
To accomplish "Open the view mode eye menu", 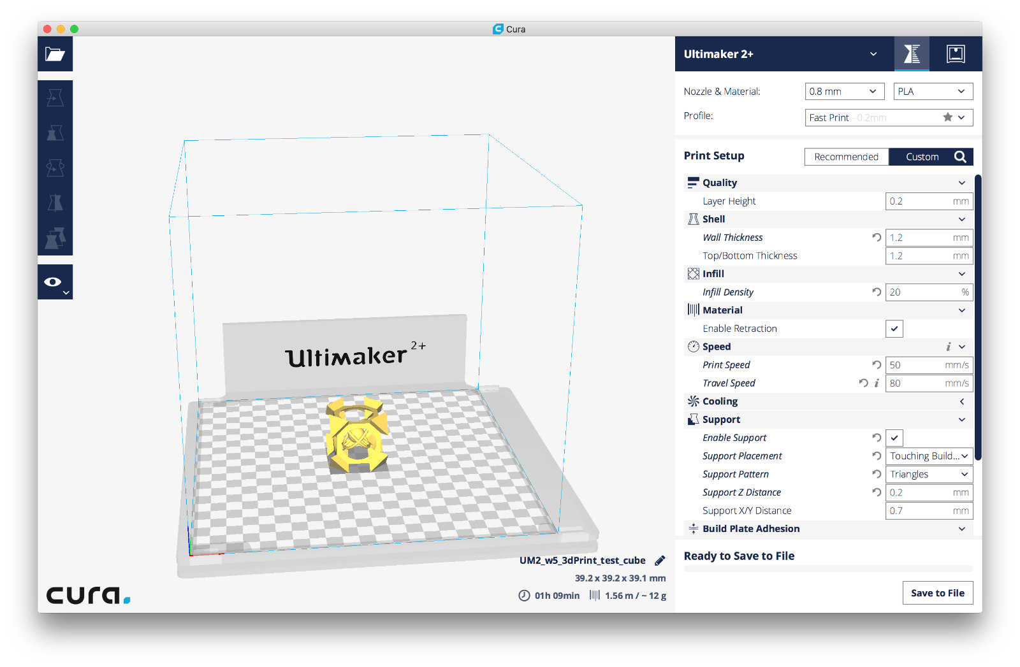I will click(x=55, y=282).
